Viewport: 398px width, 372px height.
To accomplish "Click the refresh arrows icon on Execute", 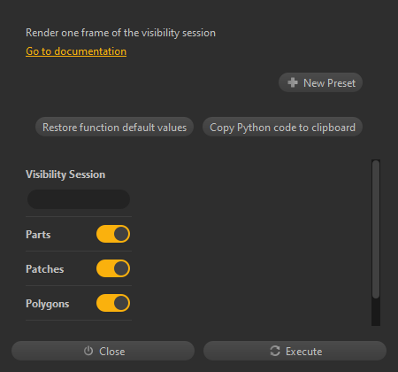I will point(275,351).
